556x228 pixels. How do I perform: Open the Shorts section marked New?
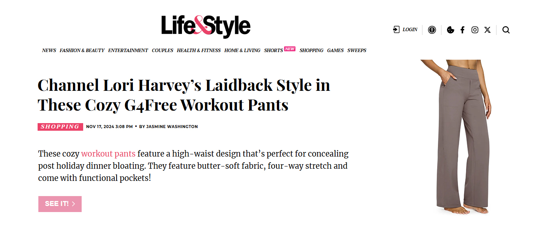(x=273, y=50)
